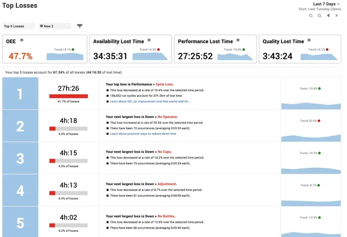
Task: Click the Trend -8.7% label
Action: coord(308,185)
